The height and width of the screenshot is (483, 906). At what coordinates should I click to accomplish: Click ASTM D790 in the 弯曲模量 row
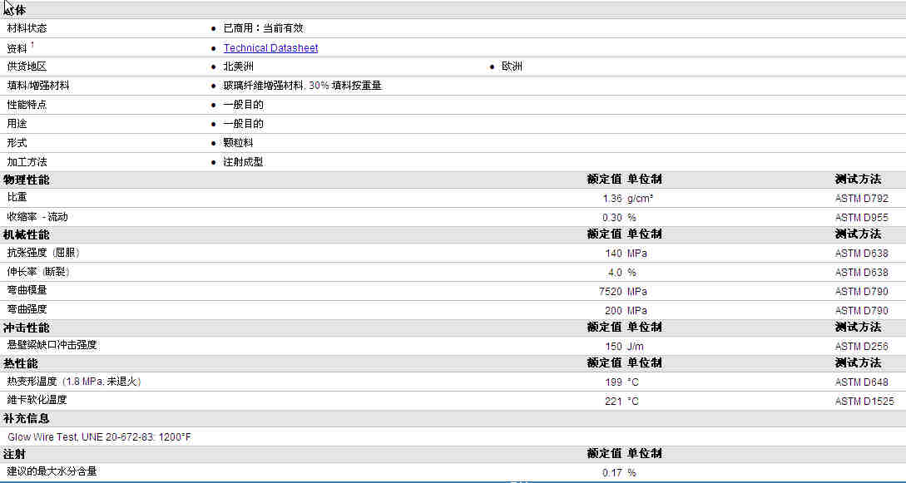point(862,292)
